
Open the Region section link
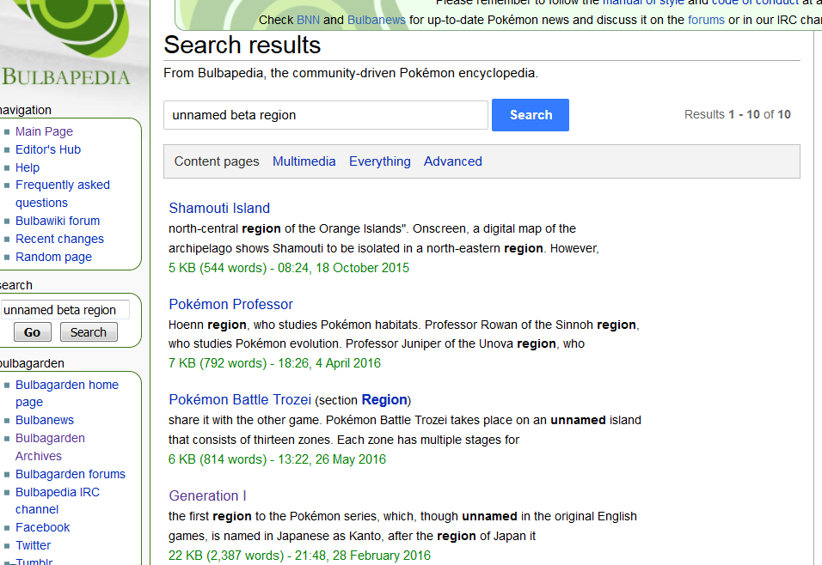coord(384,400)
